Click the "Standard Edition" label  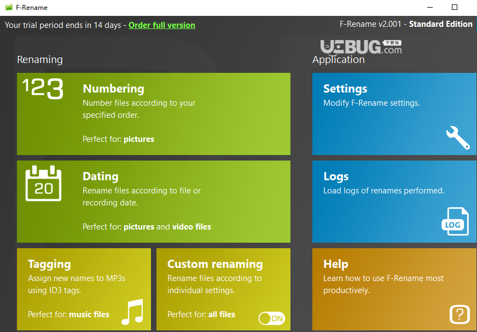[x=441, y=24]
